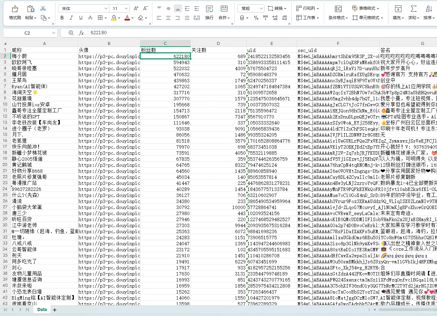Increase decimal places
This screenshot has height=316, width=437.
(275, 18)
